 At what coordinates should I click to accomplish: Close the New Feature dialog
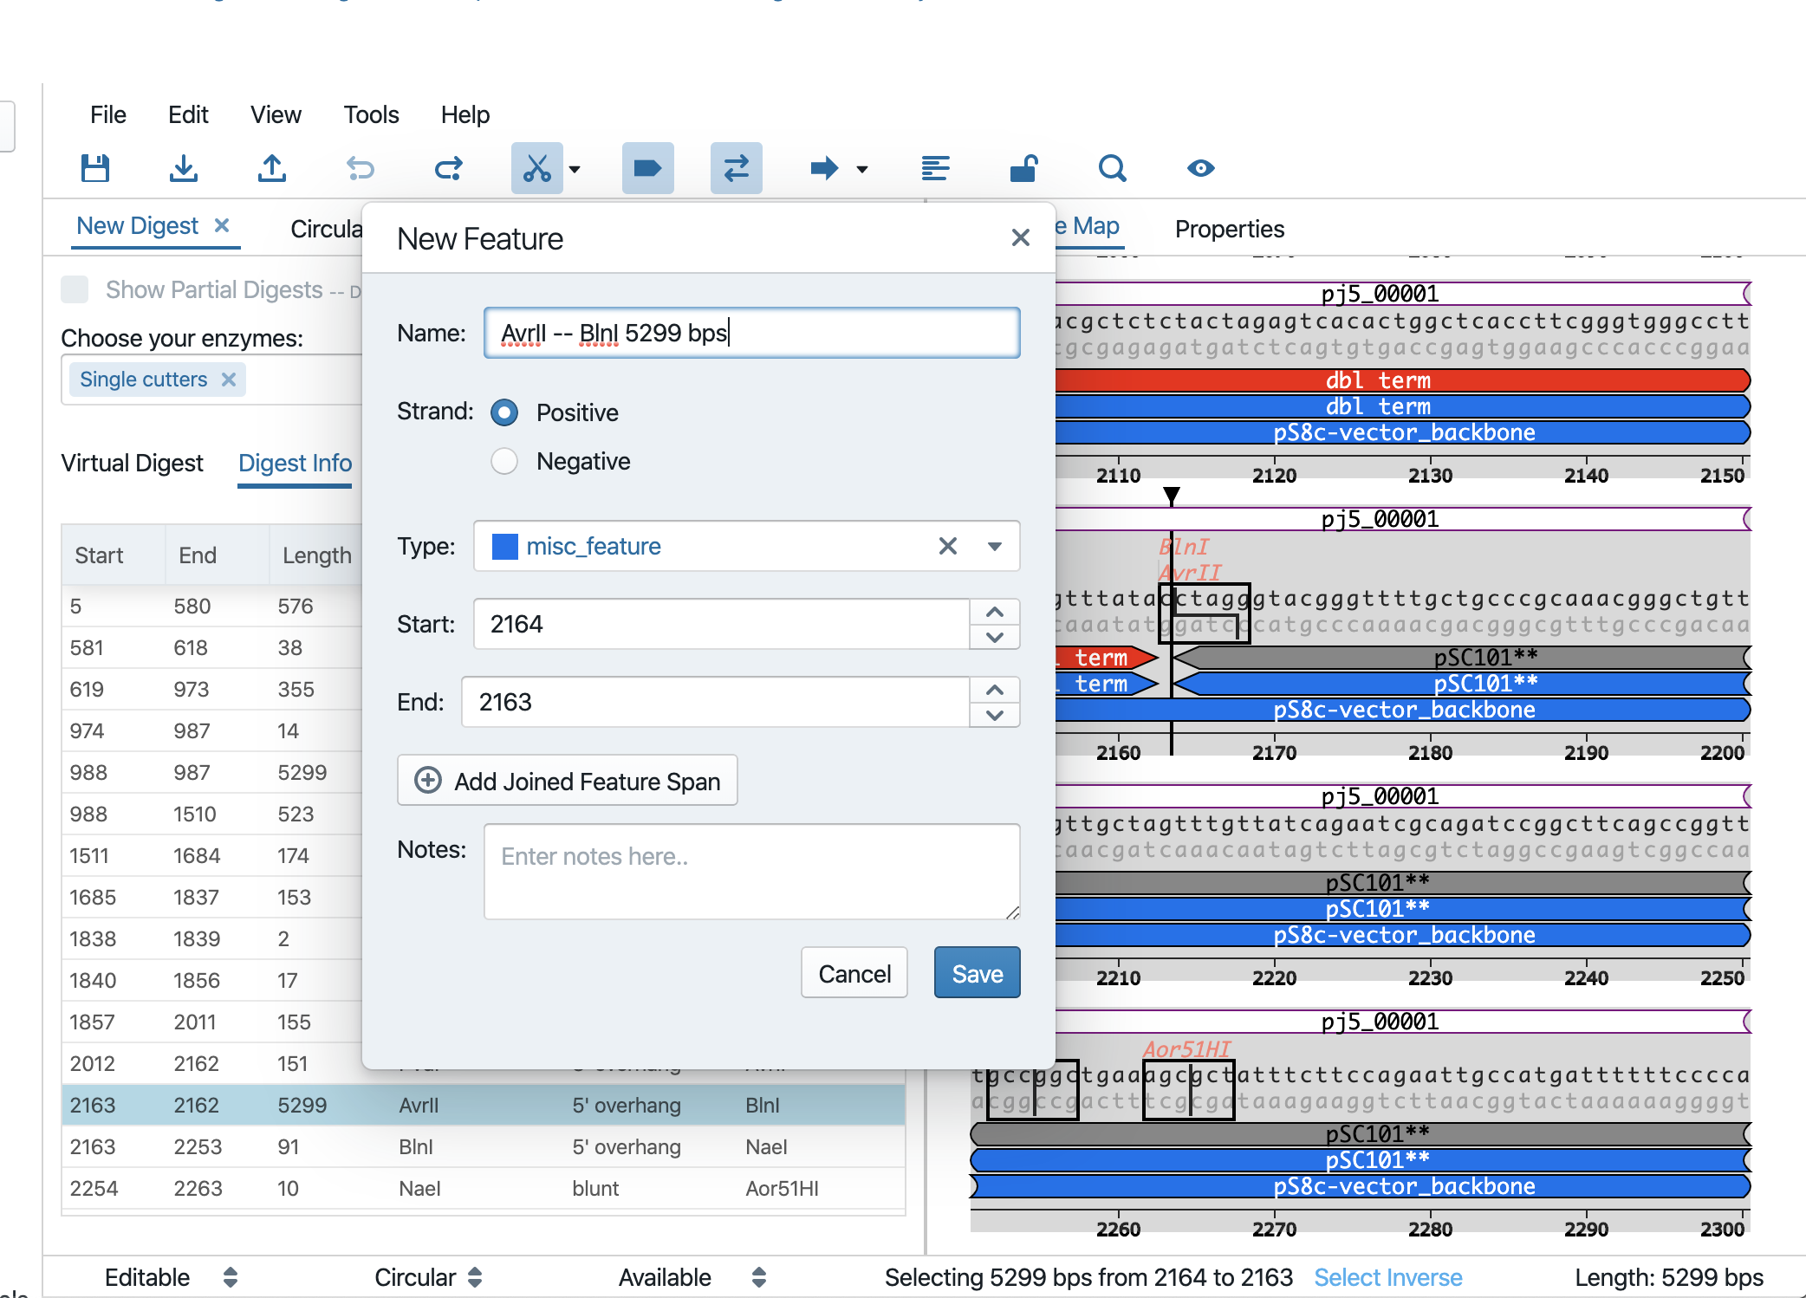1021,237
